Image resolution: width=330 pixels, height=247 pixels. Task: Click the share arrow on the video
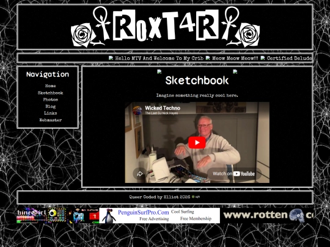[x=140, y=174]
